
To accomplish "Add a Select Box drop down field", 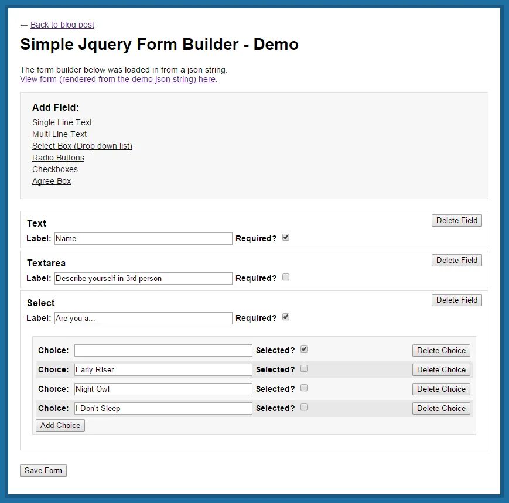I will (82, 146).
